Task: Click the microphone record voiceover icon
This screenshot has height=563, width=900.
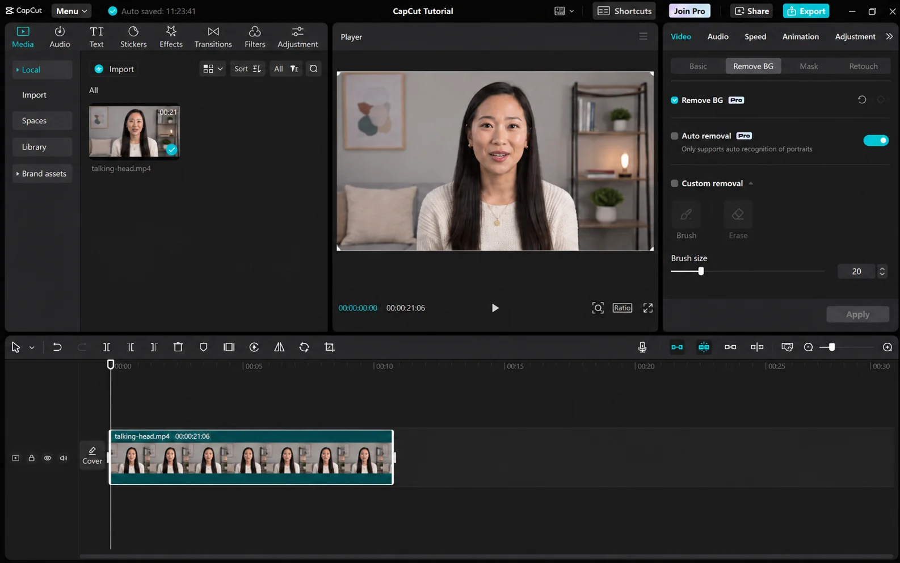Action: click(642, 347)
